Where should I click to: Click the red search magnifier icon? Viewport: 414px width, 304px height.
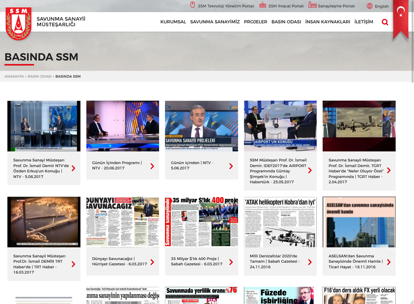385,22
